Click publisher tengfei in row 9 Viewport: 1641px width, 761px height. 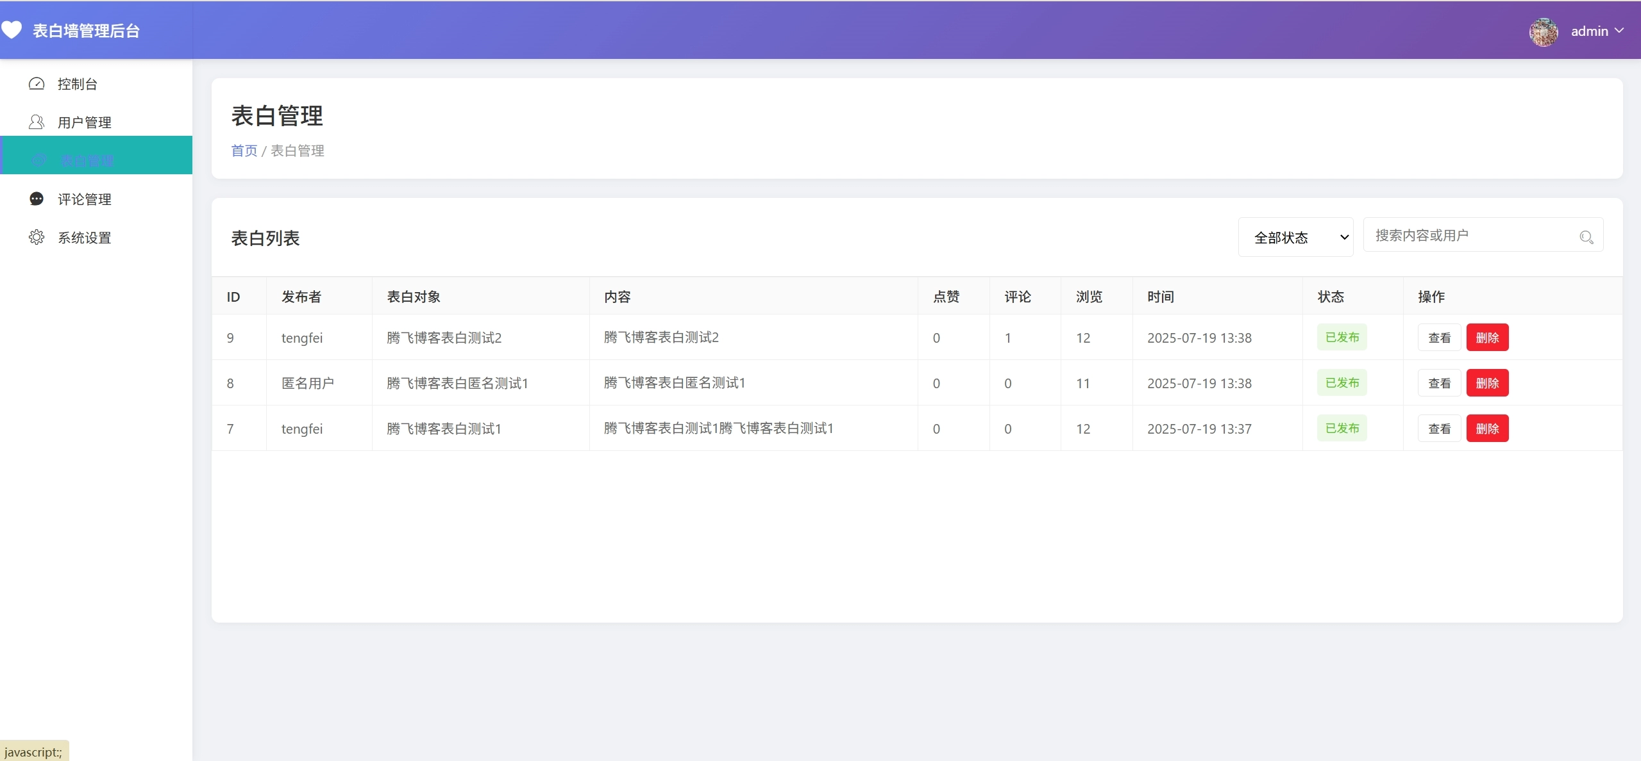(x=302, y=338)
